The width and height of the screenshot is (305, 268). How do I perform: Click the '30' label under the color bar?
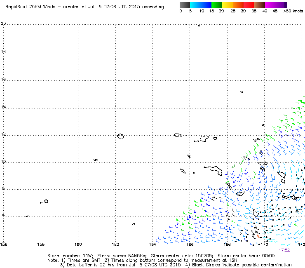coord(243,11)
